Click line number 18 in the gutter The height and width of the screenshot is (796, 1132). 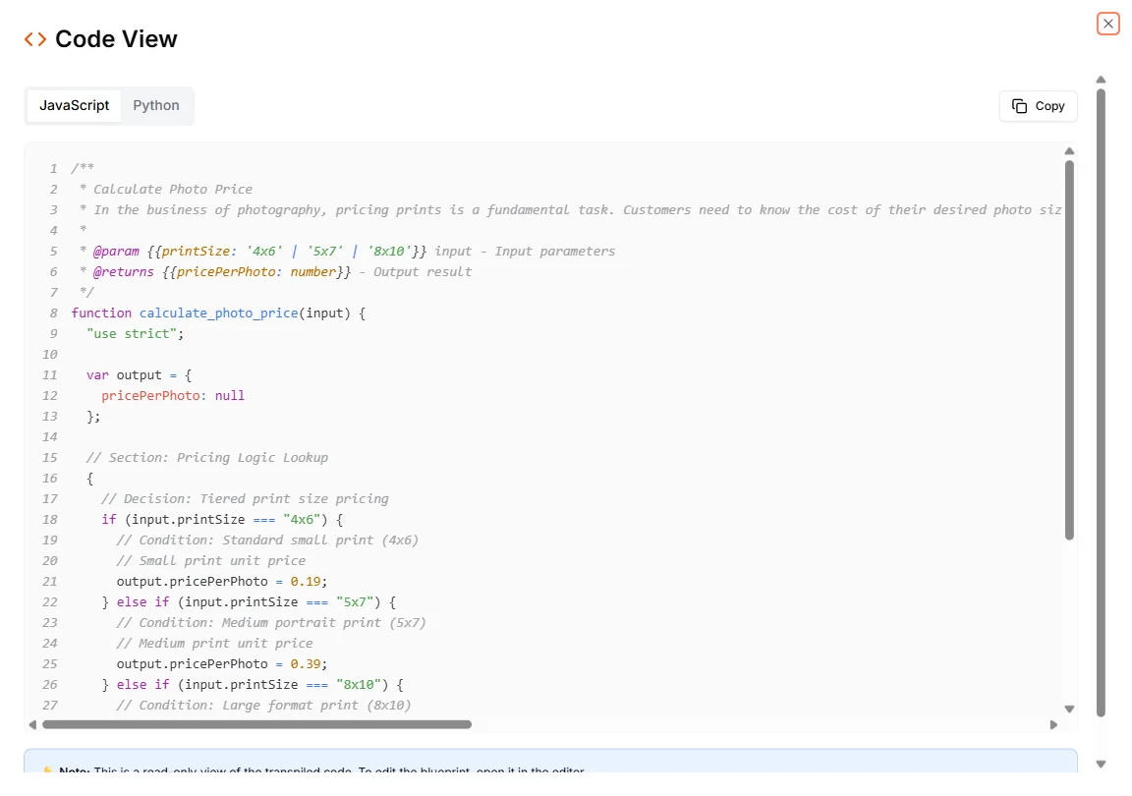tap(50, 519)
